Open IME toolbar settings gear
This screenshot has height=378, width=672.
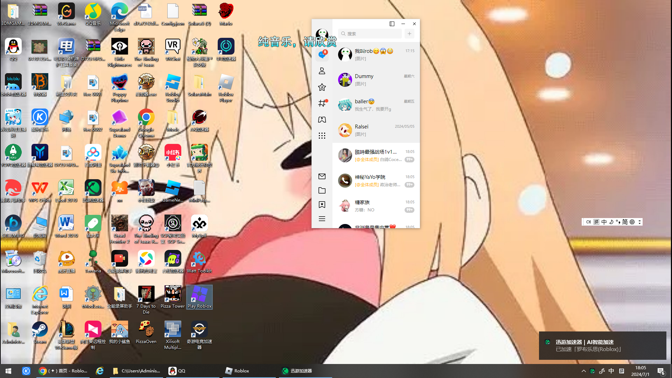(x=632, y=222)
